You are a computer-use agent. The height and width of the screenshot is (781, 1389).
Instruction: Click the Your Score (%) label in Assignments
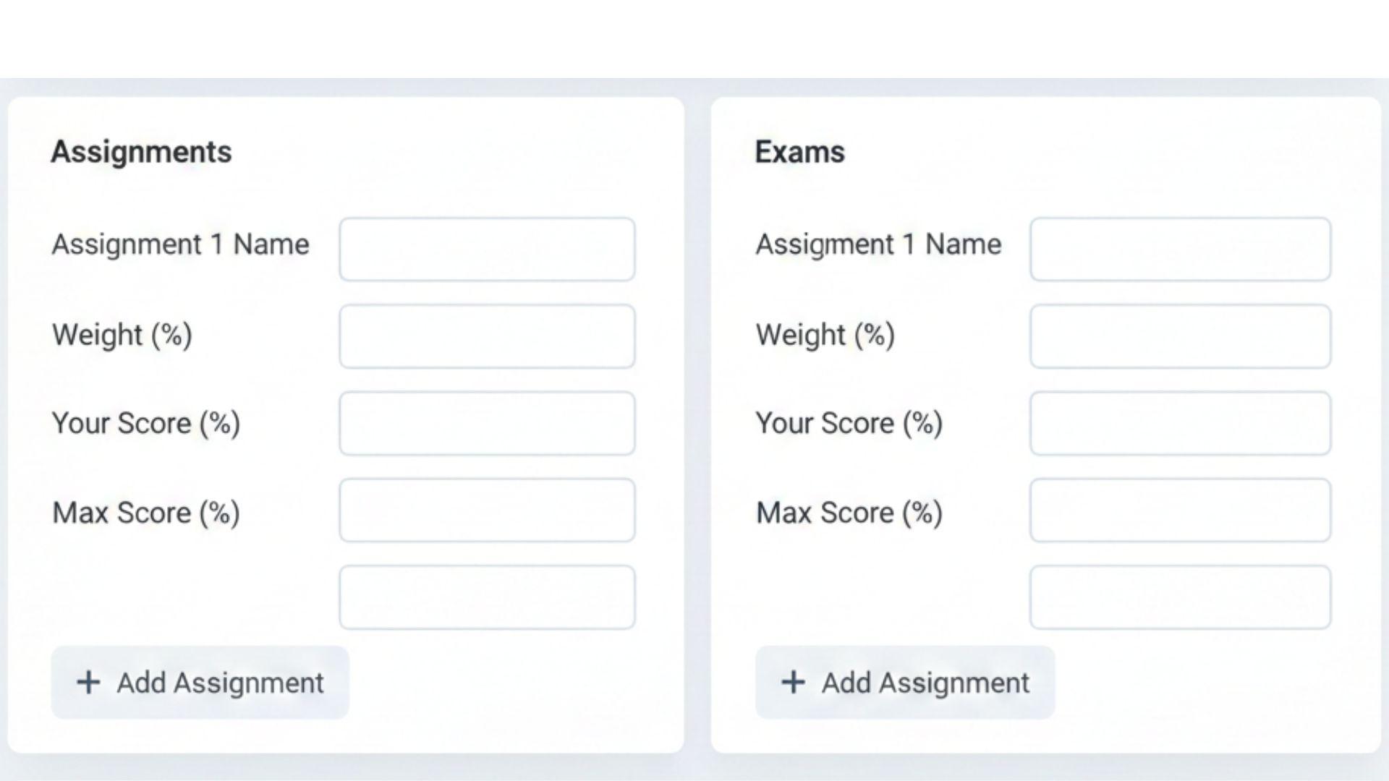click(145, 424)
